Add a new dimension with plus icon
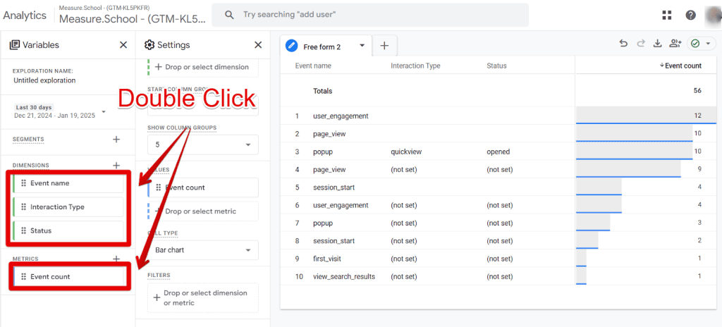Screen dimensions: 722x327 coord(116,166)
